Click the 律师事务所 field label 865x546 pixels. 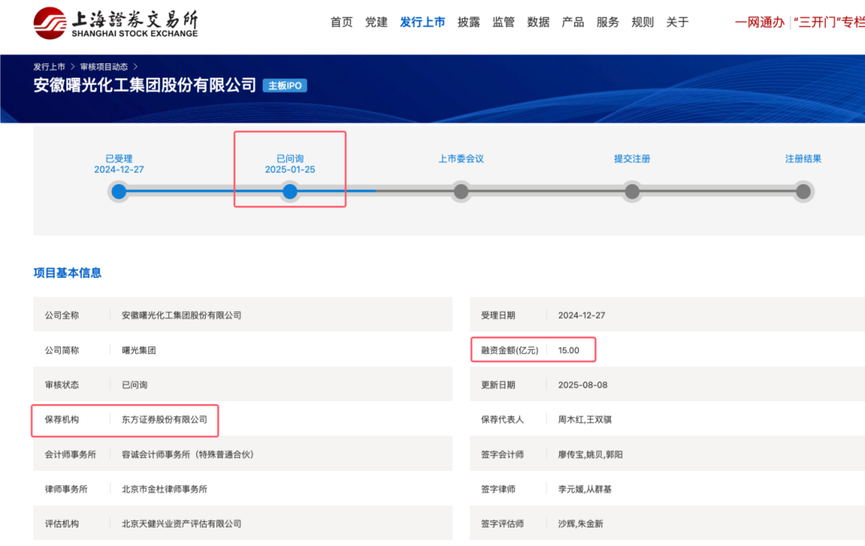pos(66,489)
